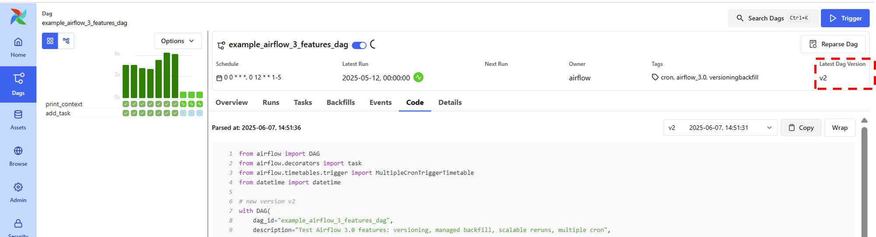Open the Tasks tab
The height and width of the screenshot is (237, 876).
point(303,102)
